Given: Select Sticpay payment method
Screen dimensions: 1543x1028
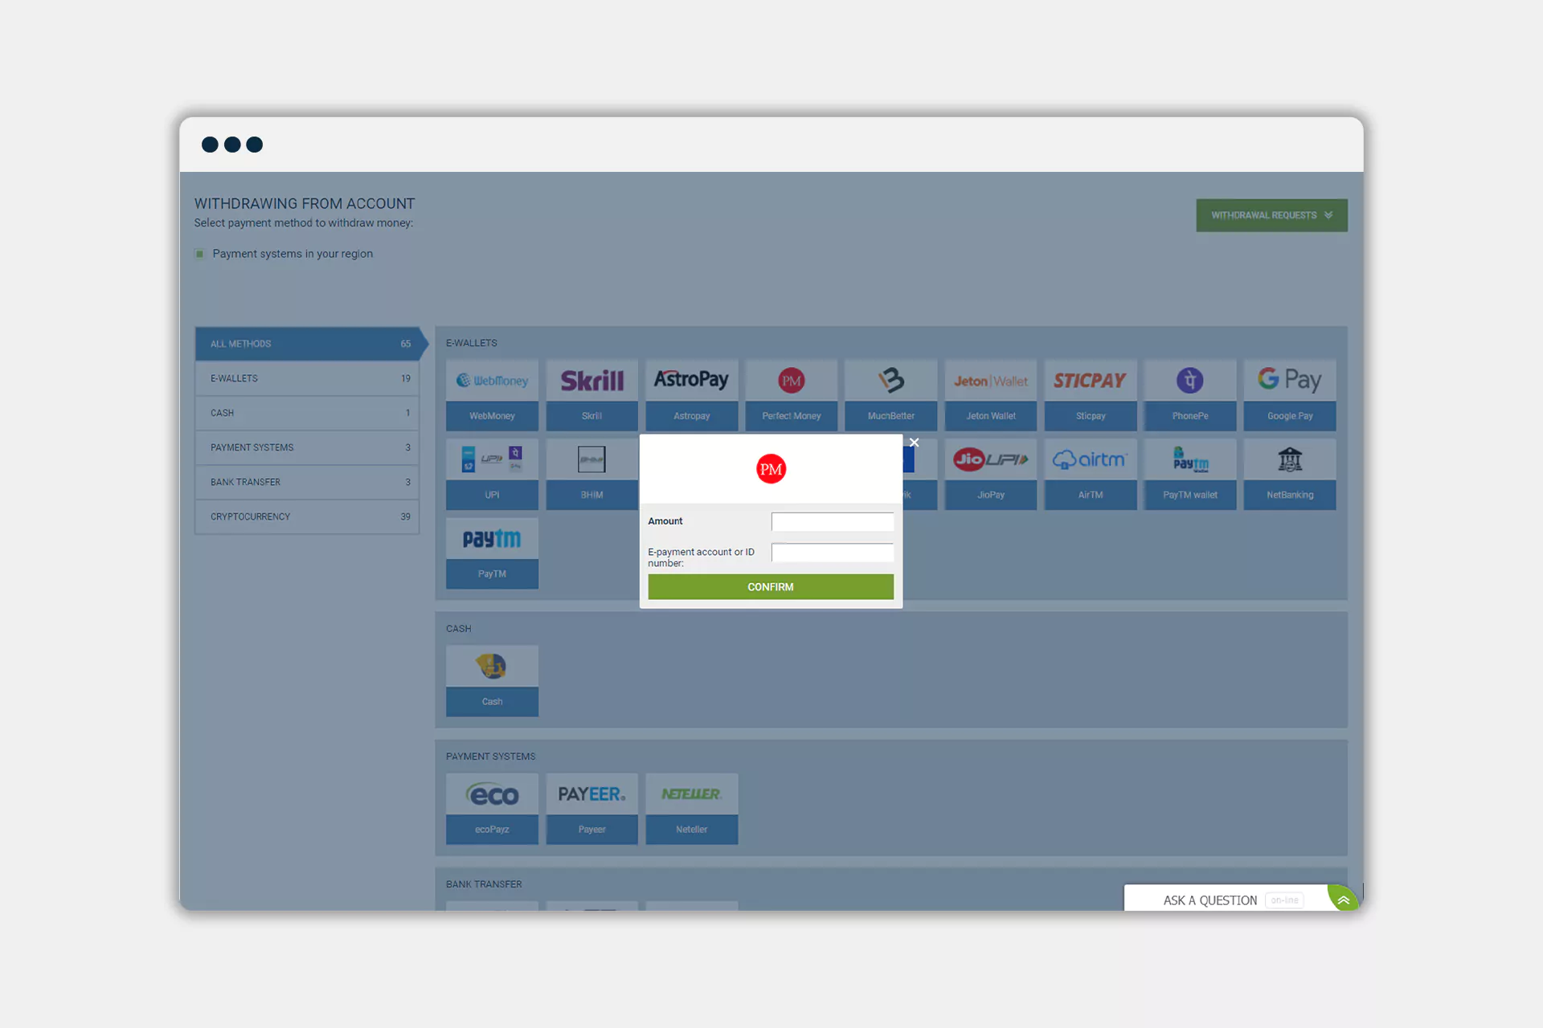Looking at the screenshot, I should [1090, 394].
